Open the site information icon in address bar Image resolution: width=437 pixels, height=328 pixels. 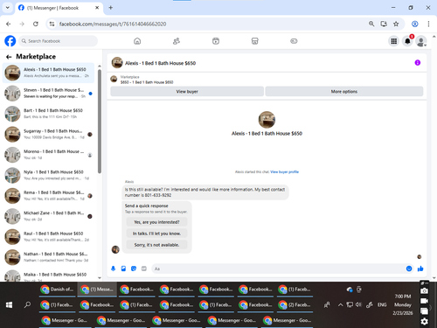[52, 24]
